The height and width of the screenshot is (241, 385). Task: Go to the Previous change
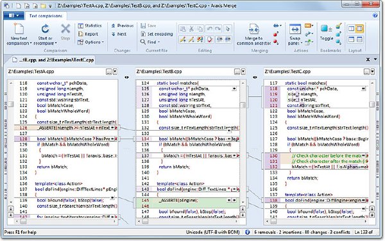click(x=123, y=26)
